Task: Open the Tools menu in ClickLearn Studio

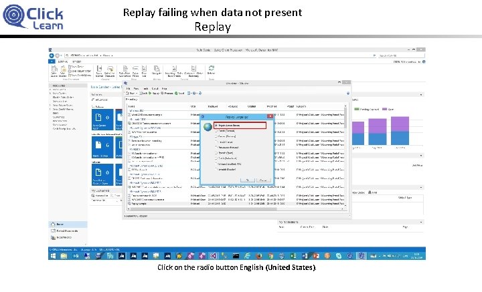Action: (146, 88)
